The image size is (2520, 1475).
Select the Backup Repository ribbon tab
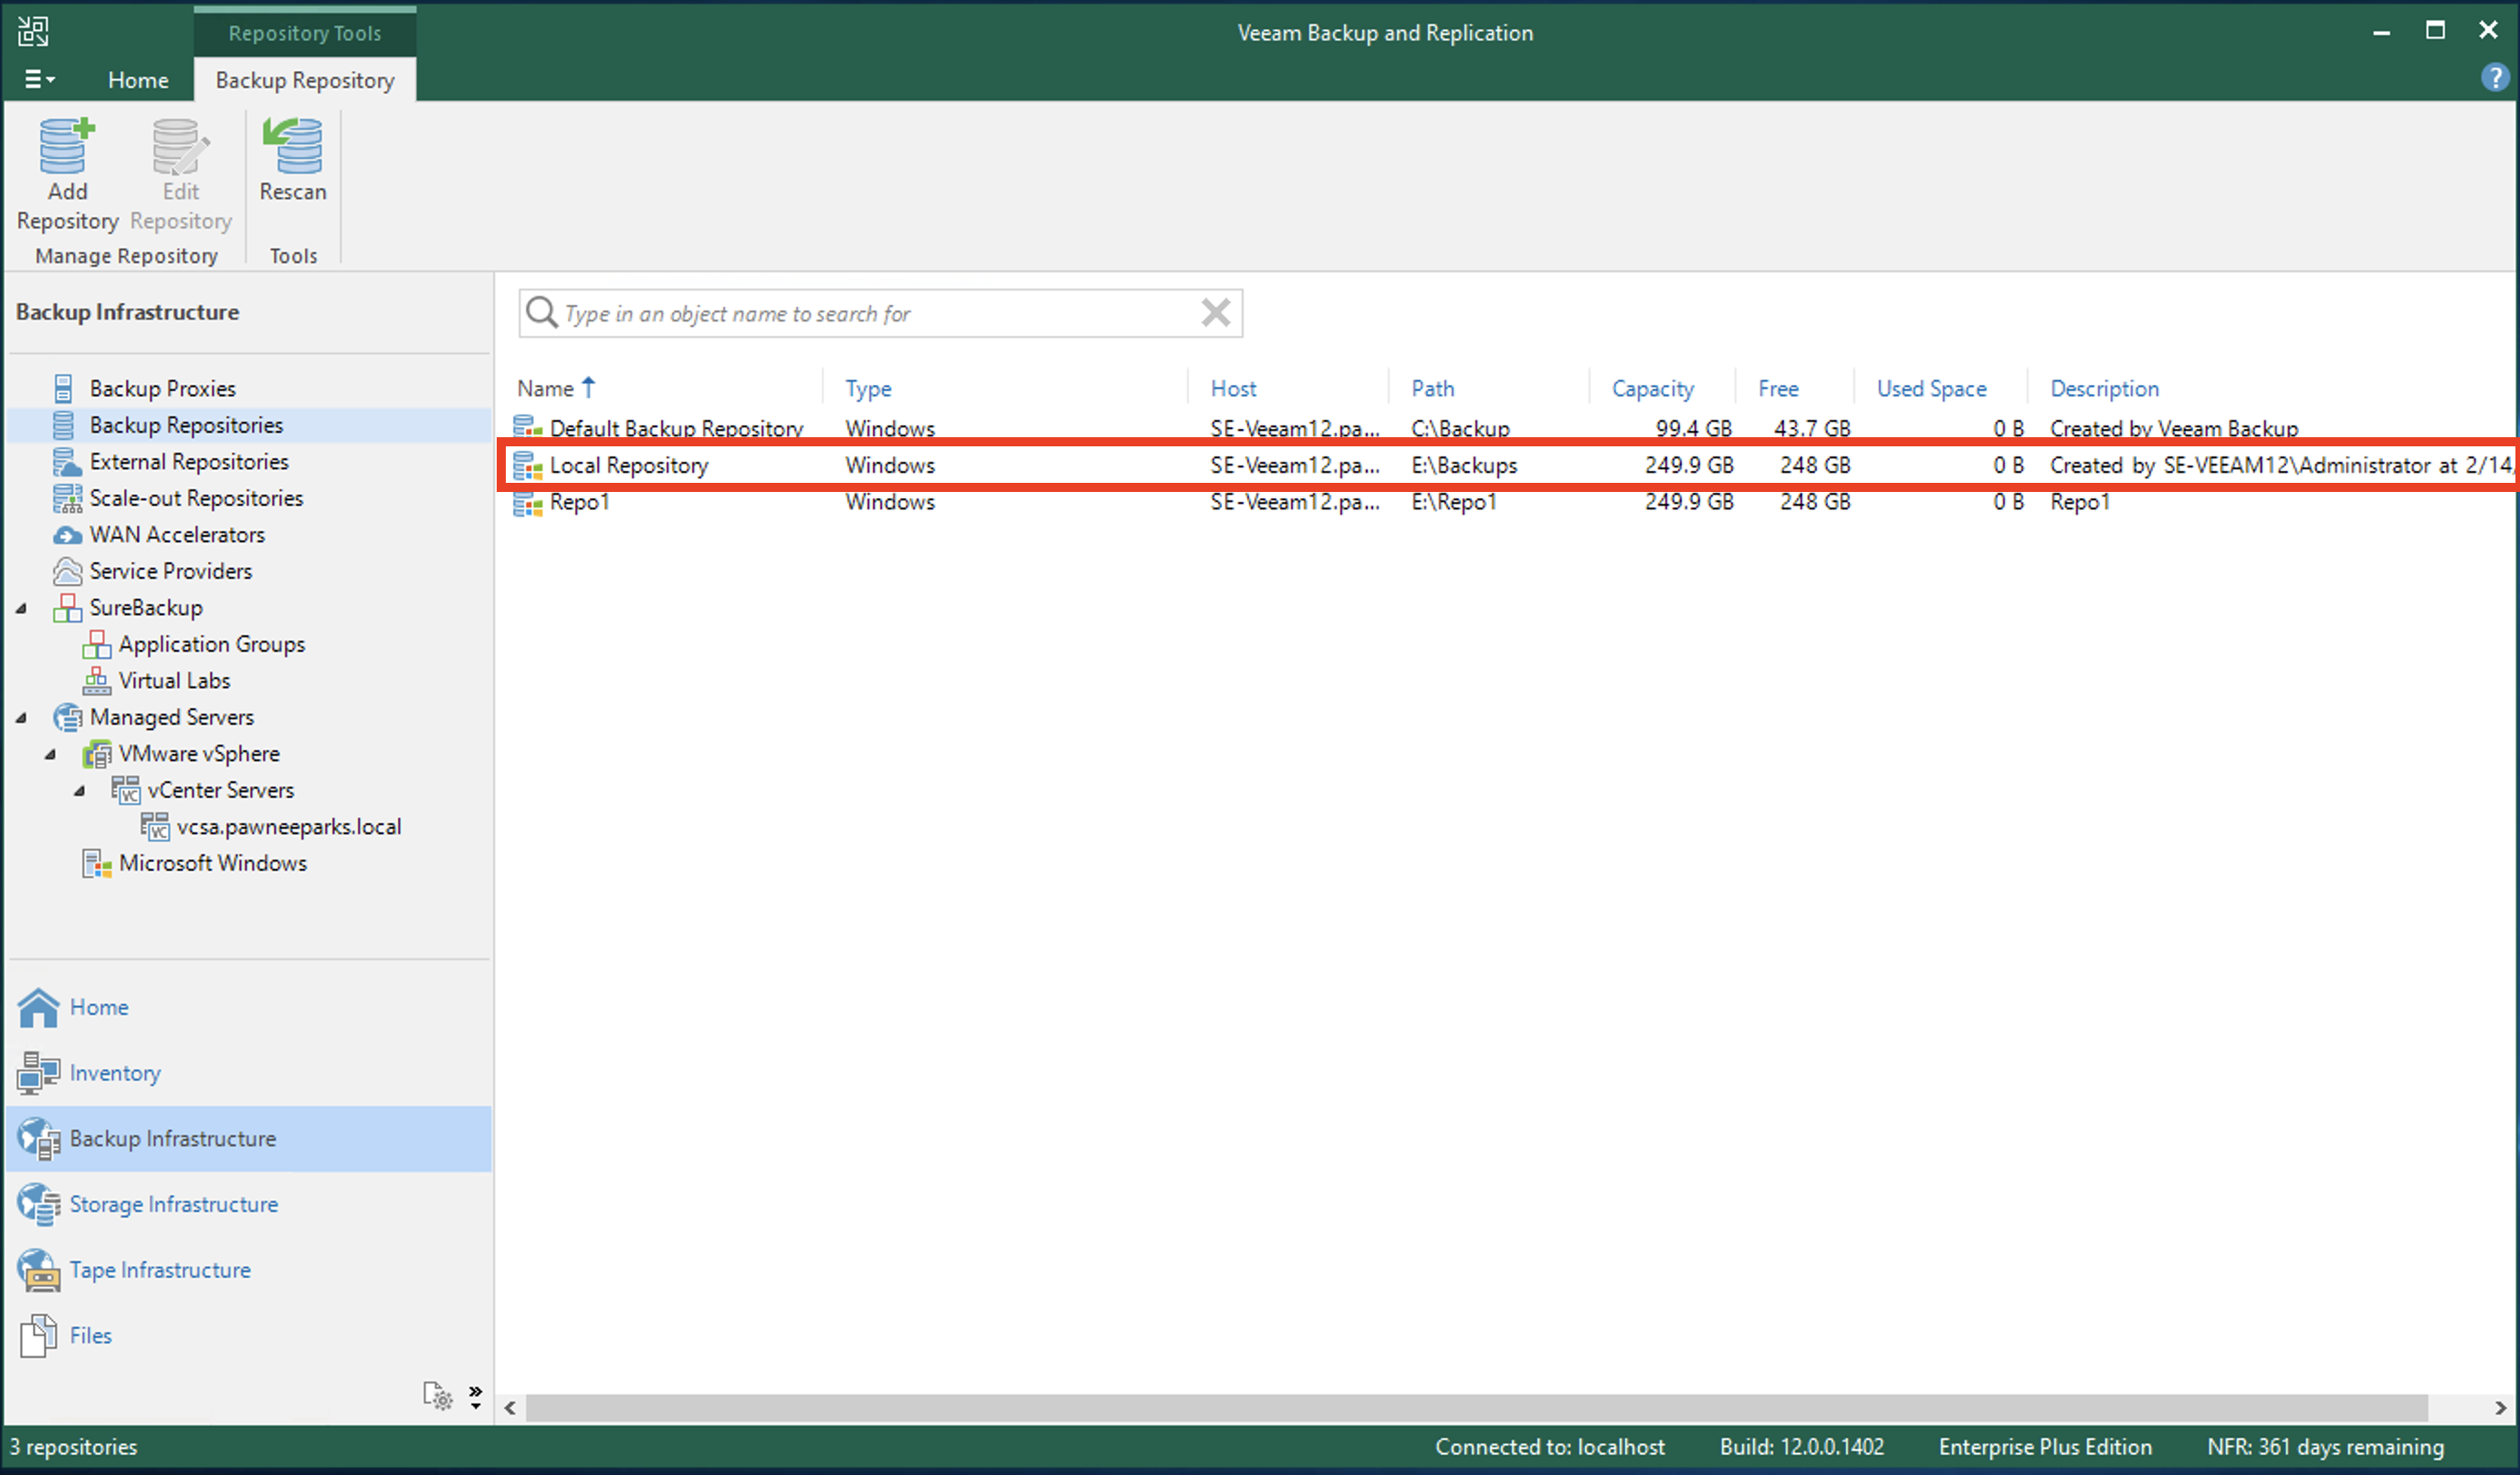click(x=305, y=80)
